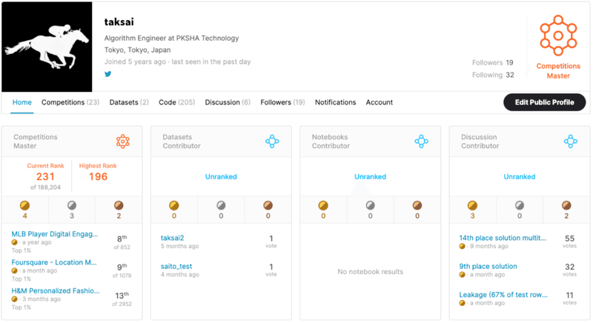Viewport: 593px width, 323px height.
Task: Click the Competitions Master card tier icon
Action: coord(123,141)
